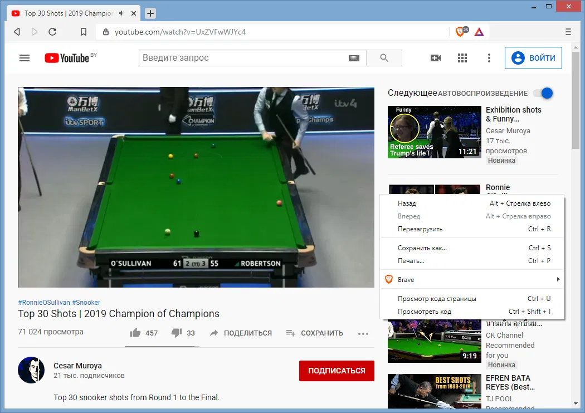Open Brave Shields lion icon
The height and width of the screenshot is (413, 585).
click(x=461, y=32)
